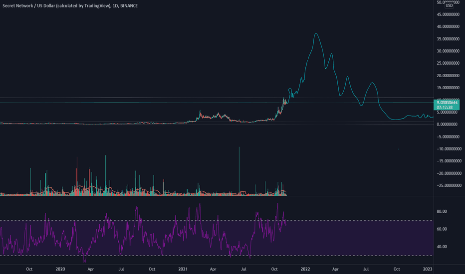Viewport: 465px width, 274px height.
Task: Click the Oct label just before 2023
Action: point(397,269)
